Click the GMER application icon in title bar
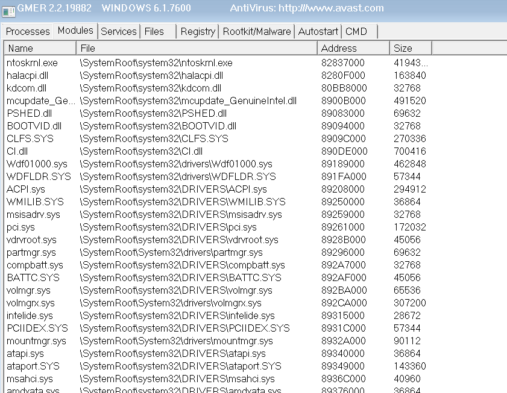 click(8, 11)
